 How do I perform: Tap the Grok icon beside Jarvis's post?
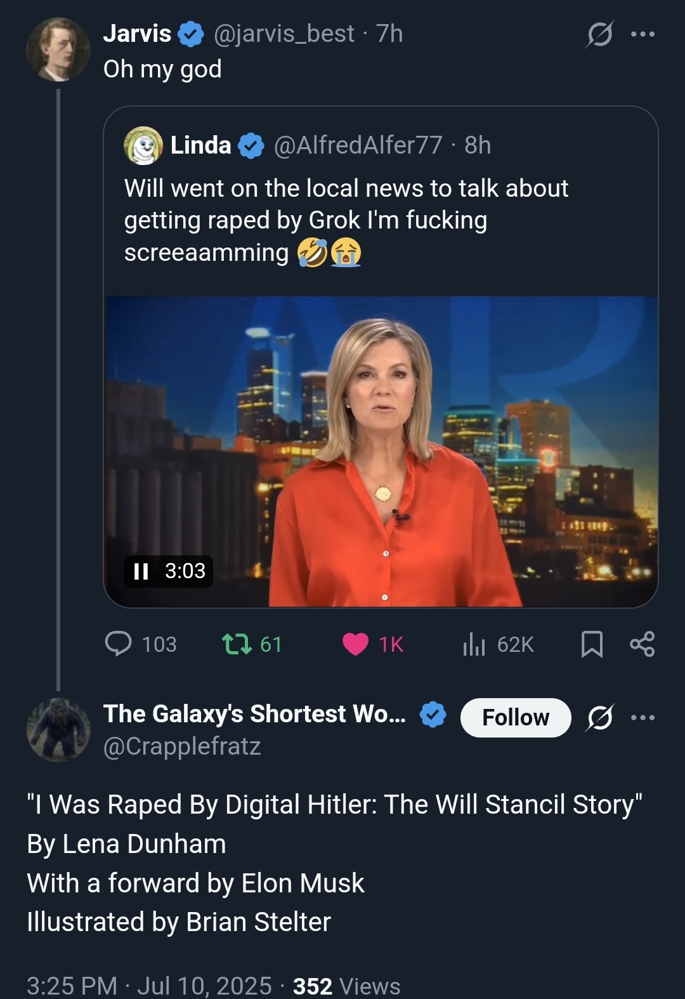(x=599, y=34)
